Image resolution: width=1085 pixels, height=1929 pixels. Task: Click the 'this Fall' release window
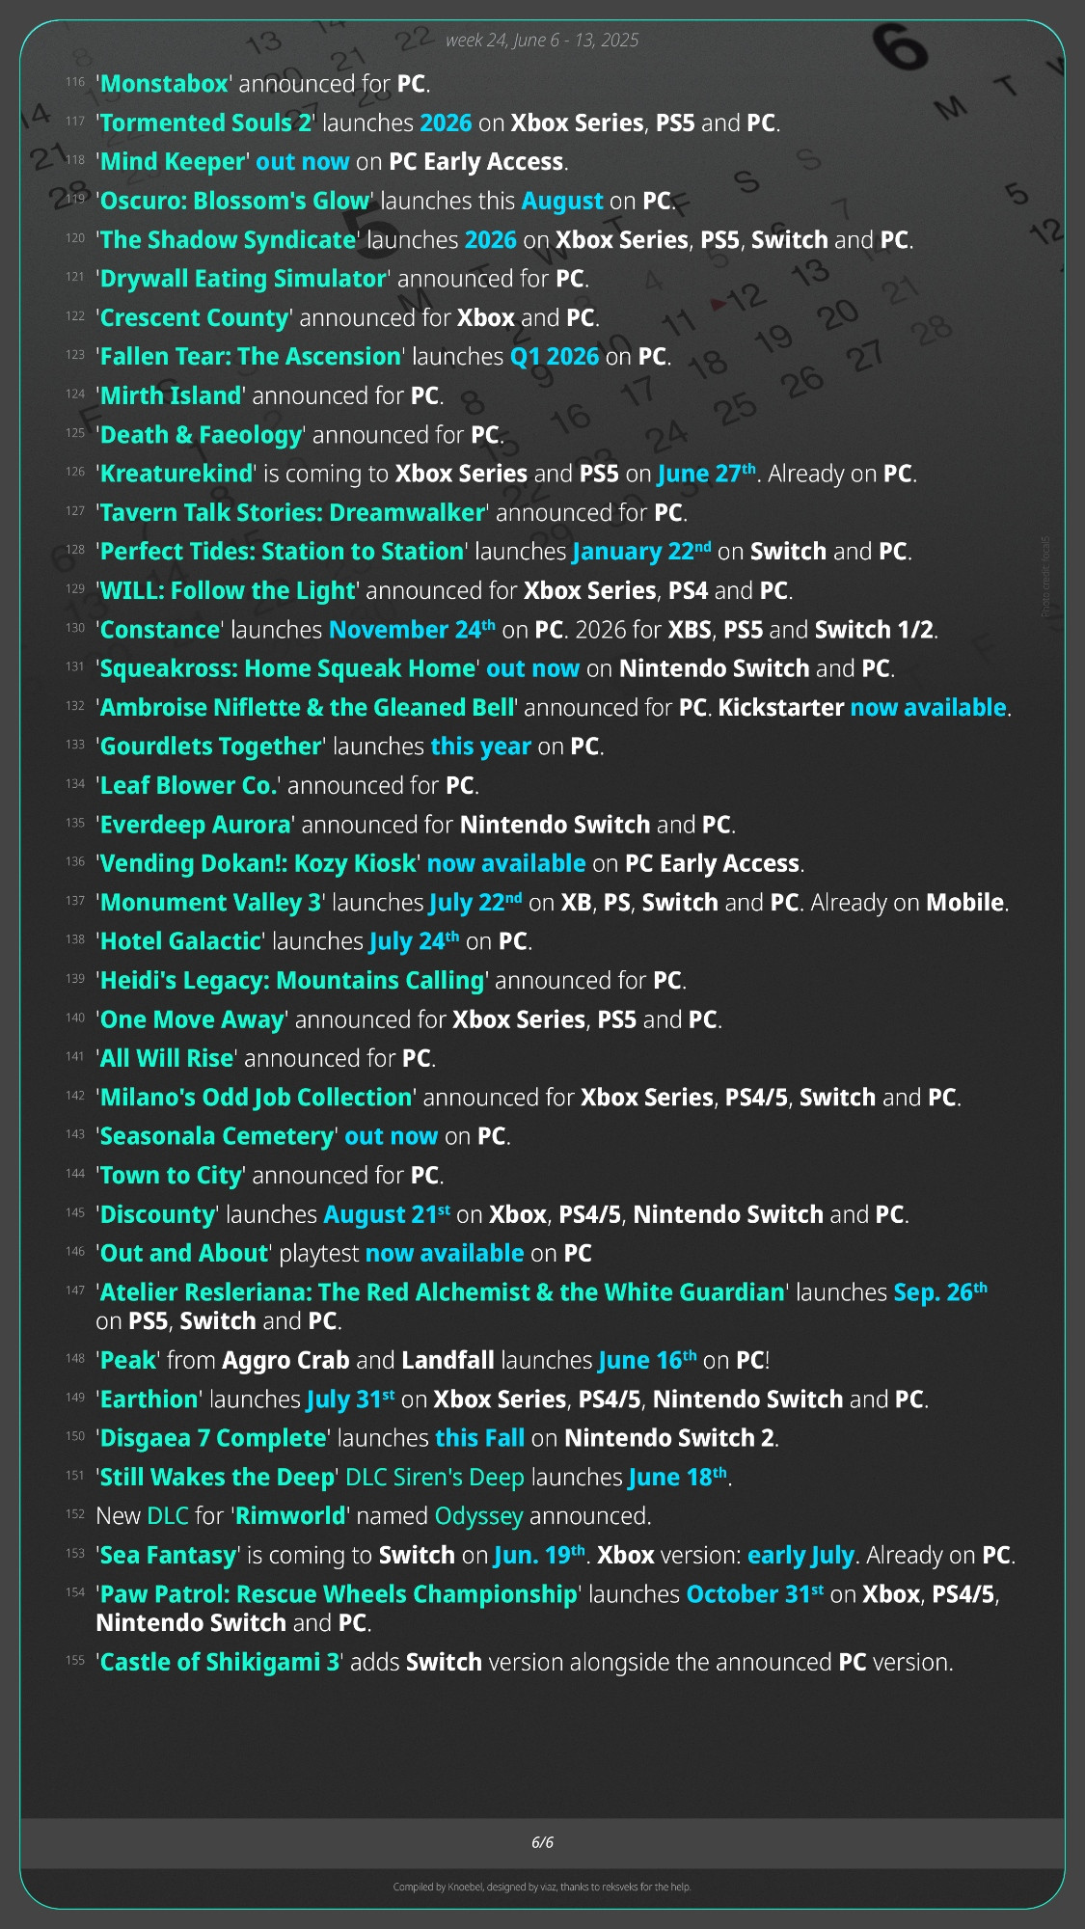point(480,1437)
